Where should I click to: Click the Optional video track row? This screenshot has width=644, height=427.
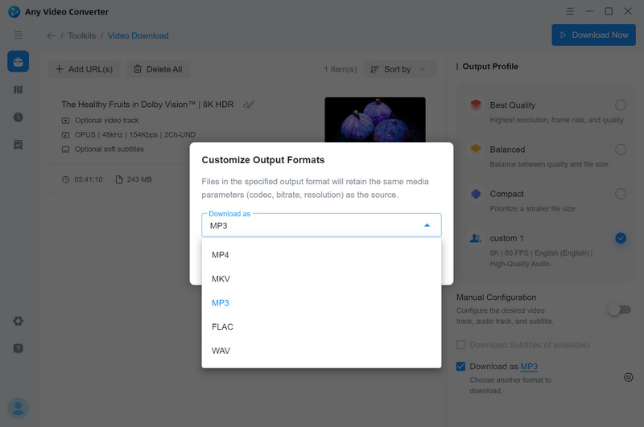point(107,121)
